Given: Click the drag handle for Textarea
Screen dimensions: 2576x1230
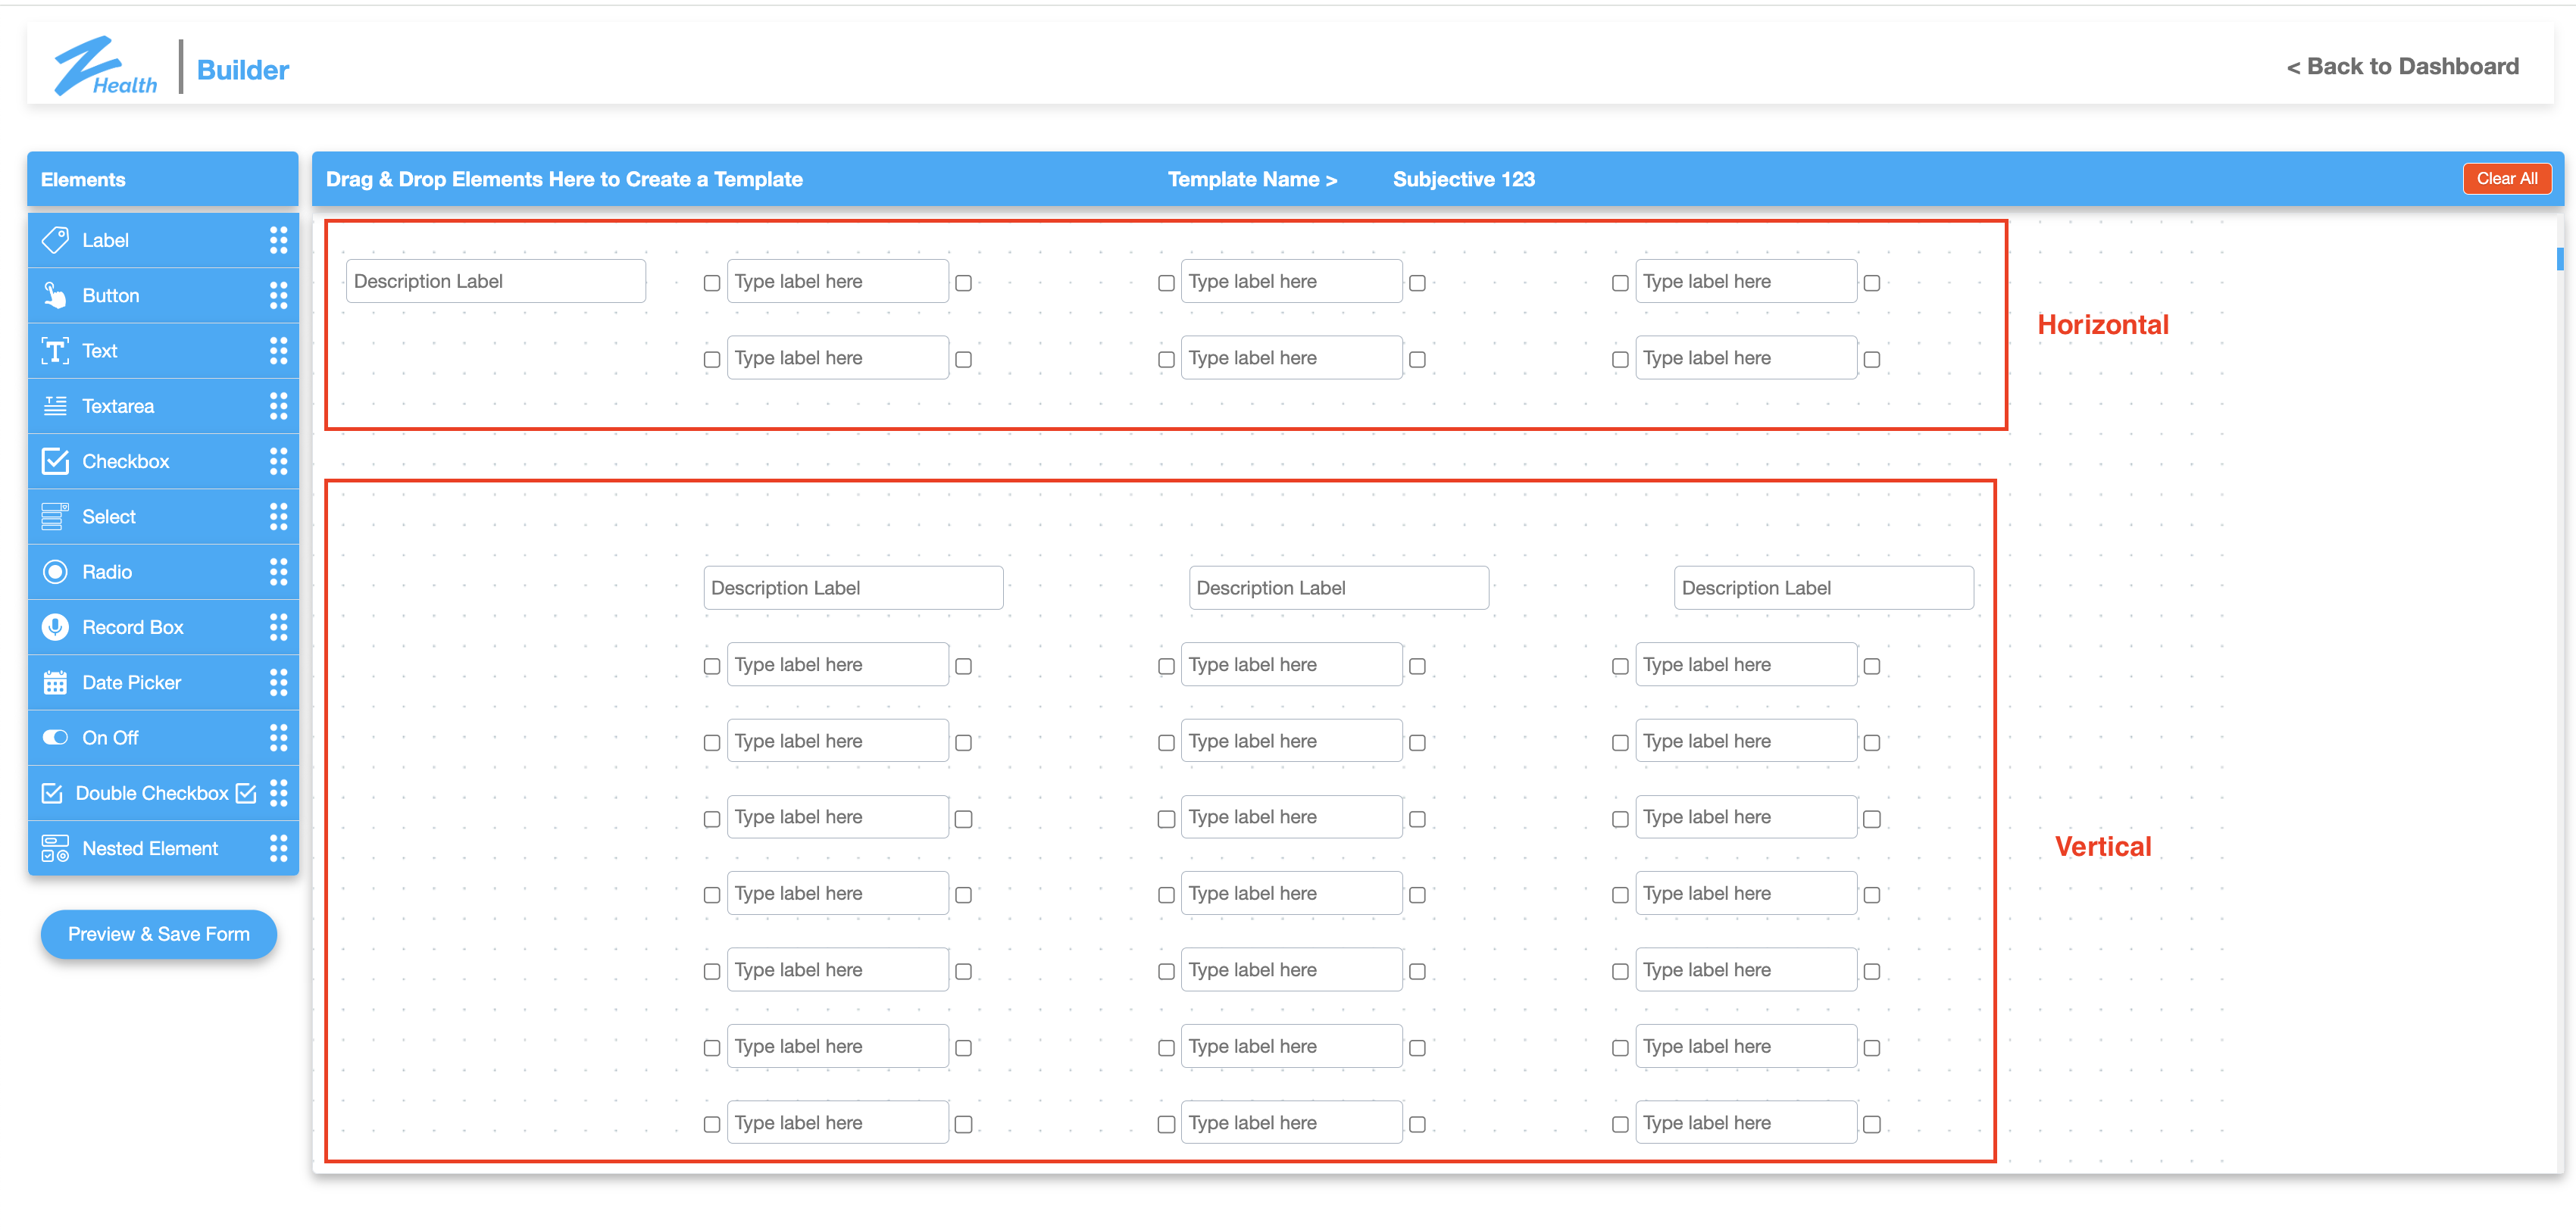Looking at the screenshot, I should click(278, 406).
